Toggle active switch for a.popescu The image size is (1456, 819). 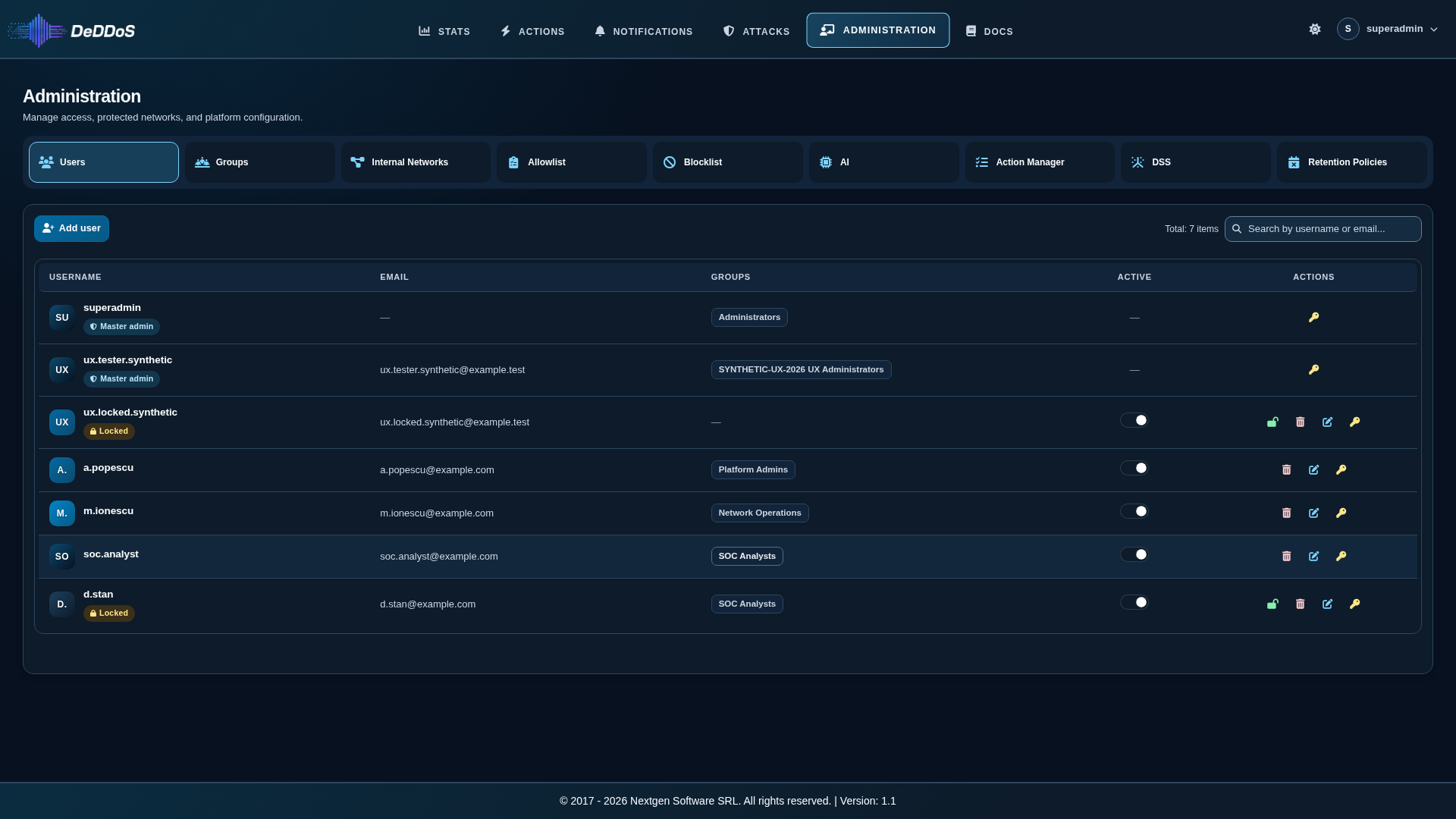1134,468
